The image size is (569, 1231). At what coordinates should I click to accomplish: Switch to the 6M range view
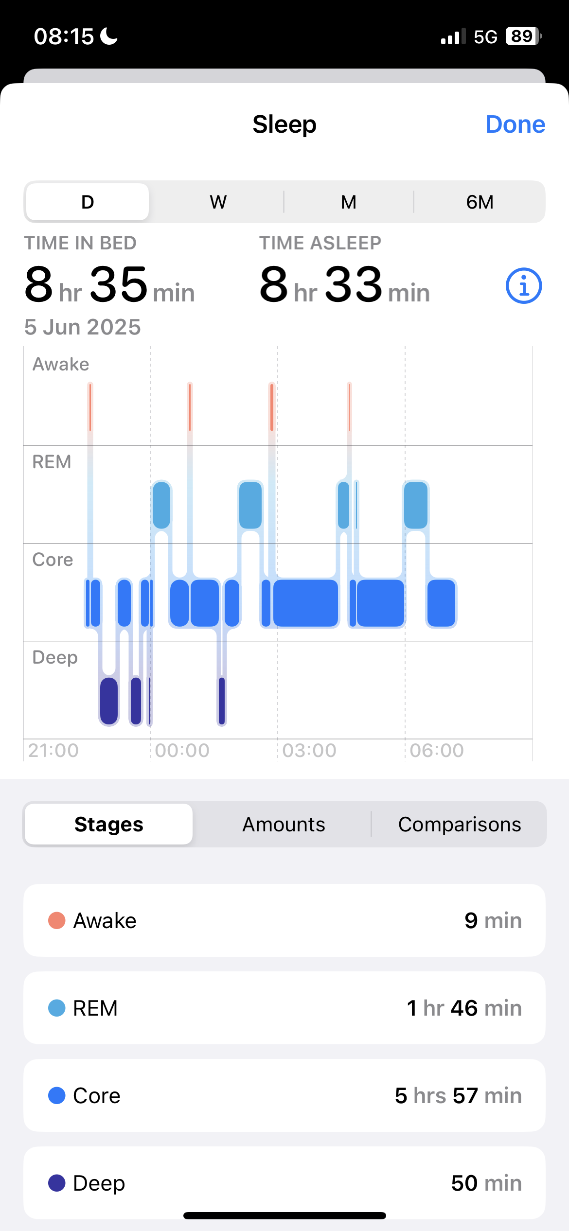click(x=480, y=202)
